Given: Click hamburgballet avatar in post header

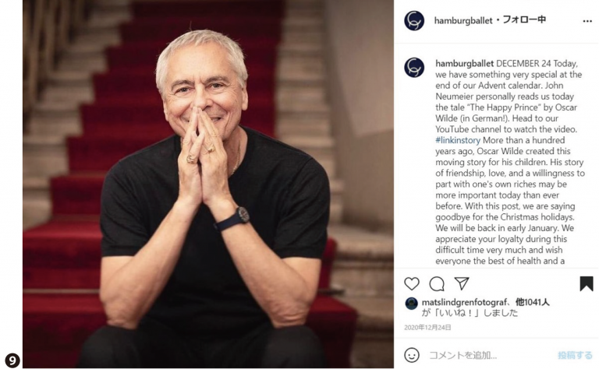Looking at the screenshot, I should (x=414, y=20).
